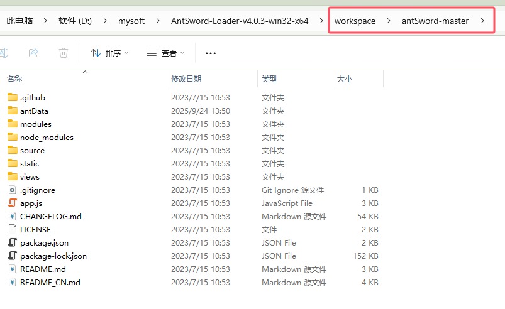Select the antData folder icon

click(13, 111)
